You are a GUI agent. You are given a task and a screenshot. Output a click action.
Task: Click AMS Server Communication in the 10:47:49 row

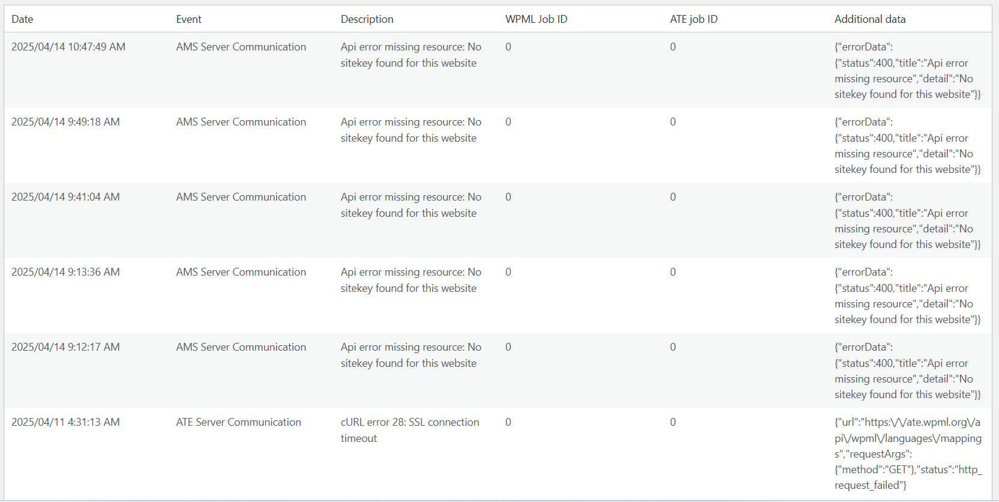point(241,47)
